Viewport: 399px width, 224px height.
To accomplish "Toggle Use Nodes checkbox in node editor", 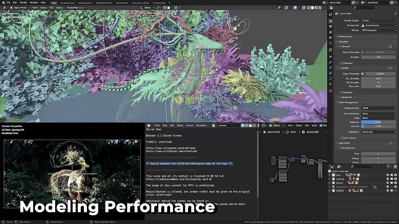I will tap(321, 125).
